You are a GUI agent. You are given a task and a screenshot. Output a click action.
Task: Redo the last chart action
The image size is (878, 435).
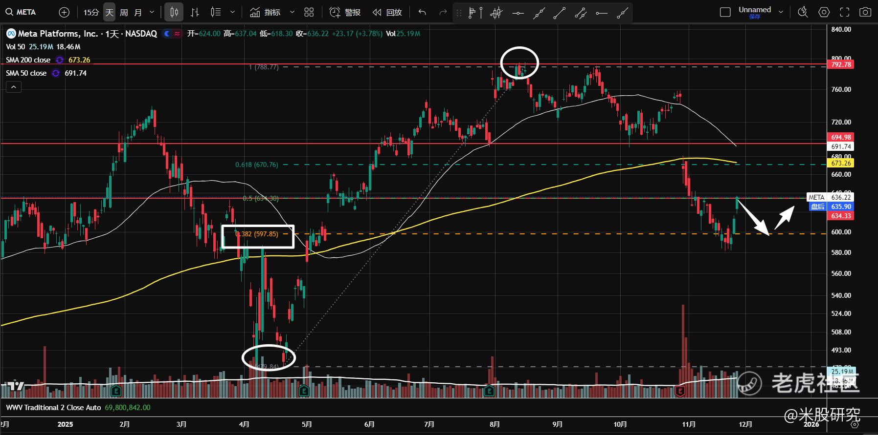point(443,12)
